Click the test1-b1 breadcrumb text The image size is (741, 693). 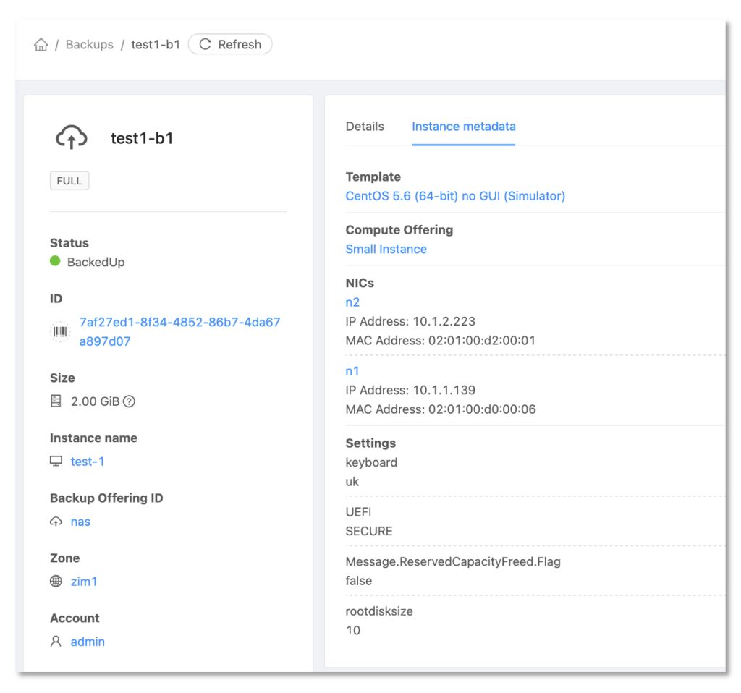pyautogui.click(x=156, y=44)
